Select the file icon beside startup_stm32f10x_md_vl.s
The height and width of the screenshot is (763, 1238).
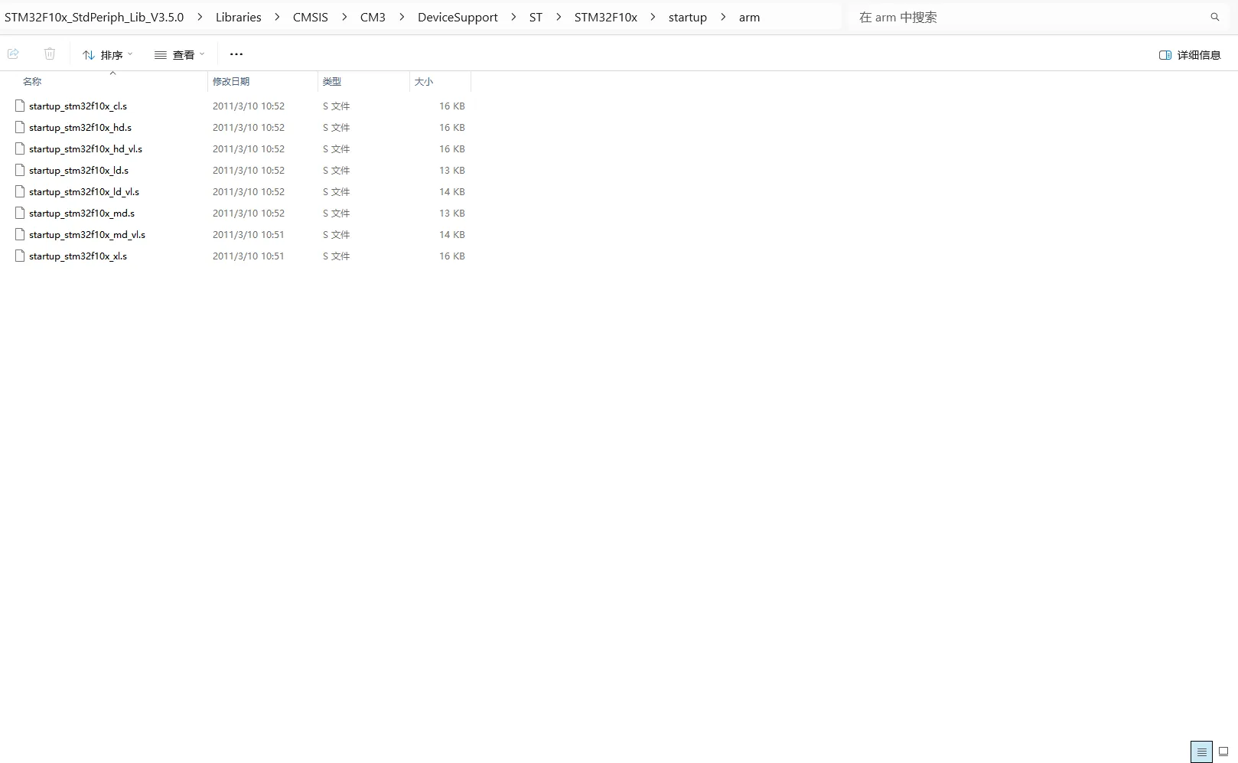20,234
